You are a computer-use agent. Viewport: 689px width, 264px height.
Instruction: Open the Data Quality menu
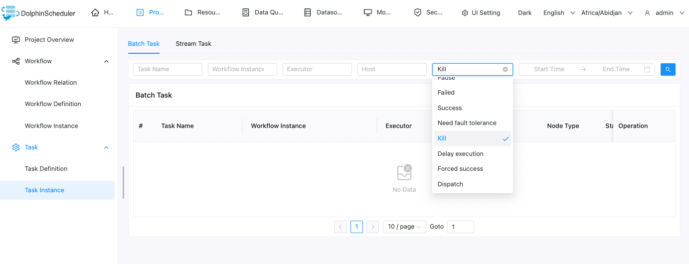point(263,12)
